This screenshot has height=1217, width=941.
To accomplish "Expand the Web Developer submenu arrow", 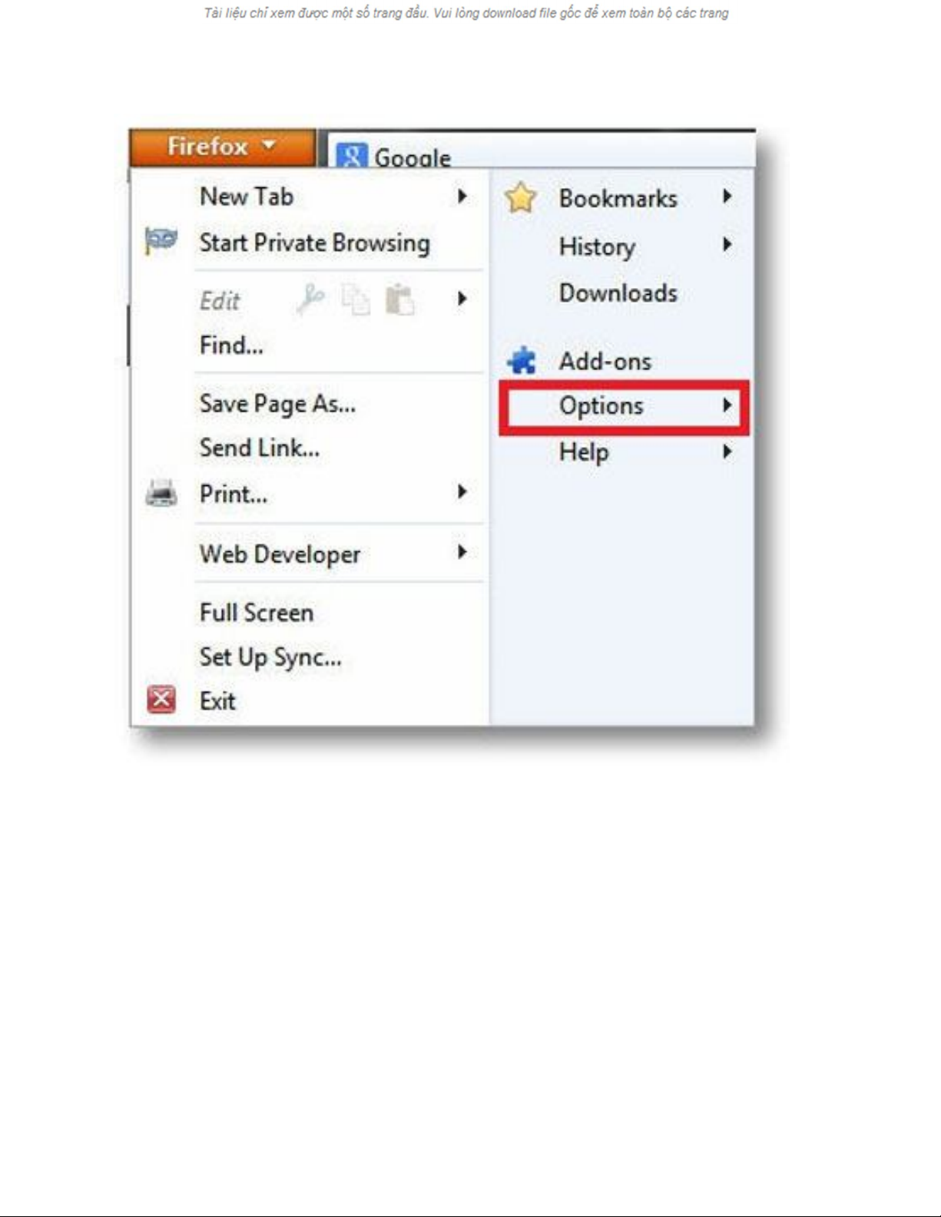I will [x=462, y=552].
